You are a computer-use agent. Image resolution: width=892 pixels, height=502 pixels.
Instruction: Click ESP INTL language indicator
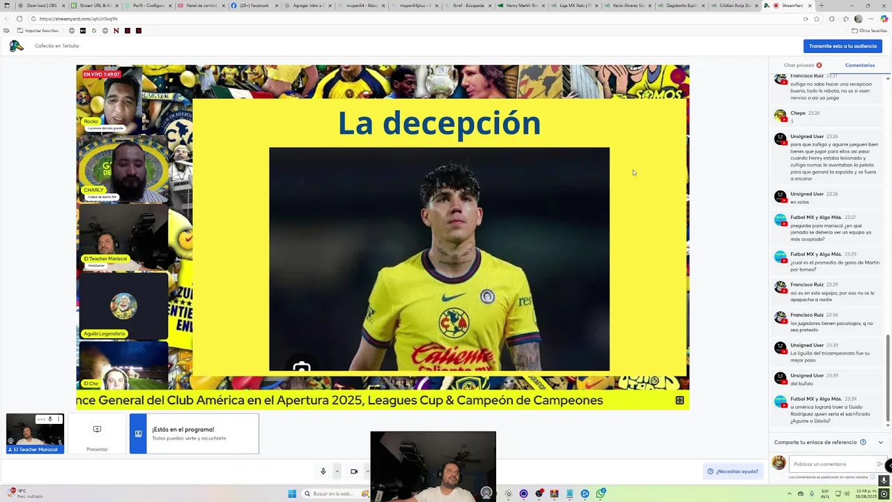click(x=825, y=494)
